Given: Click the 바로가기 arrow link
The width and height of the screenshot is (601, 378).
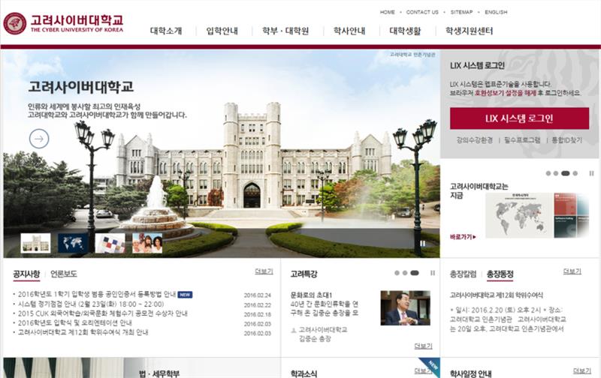Looking at the screenshot, I should [x=463, y=237].
